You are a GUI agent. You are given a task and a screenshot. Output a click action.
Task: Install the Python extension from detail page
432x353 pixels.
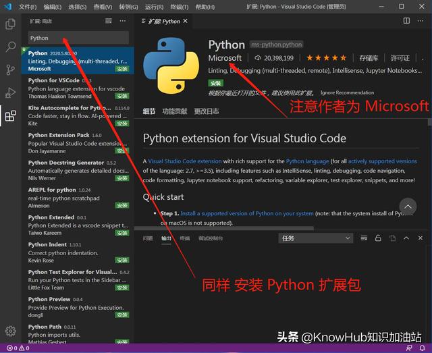pyautogui.click(x=215, y=83)
